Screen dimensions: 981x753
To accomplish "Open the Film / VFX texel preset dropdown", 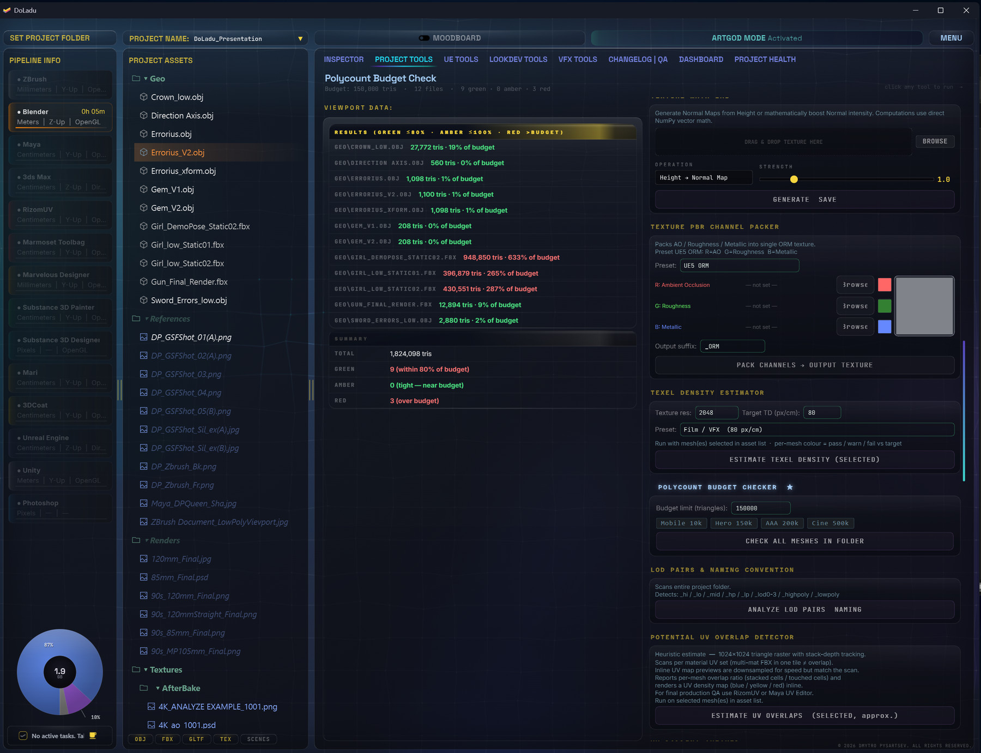I will click(x=817, y=430).
